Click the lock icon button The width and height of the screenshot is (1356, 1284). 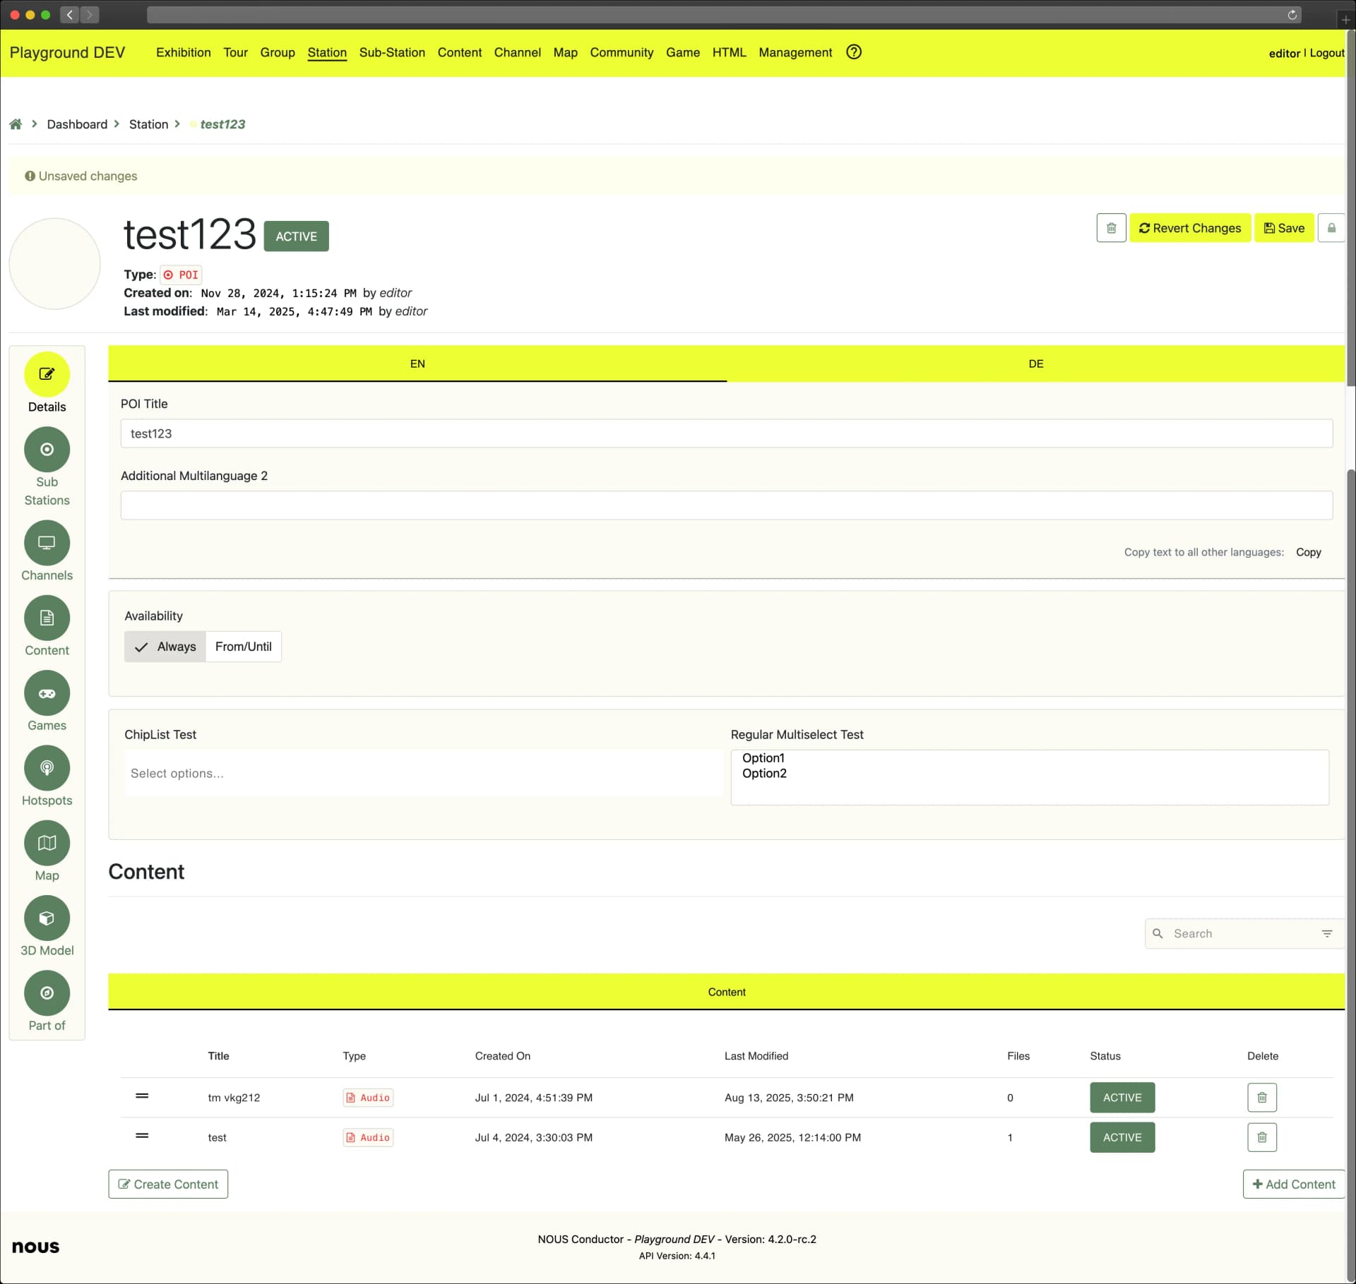(x=1331, y=228)
